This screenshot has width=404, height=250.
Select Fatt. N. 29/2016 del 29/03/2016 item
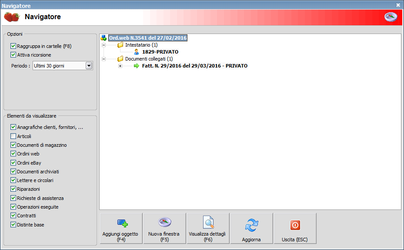point(195,66)
